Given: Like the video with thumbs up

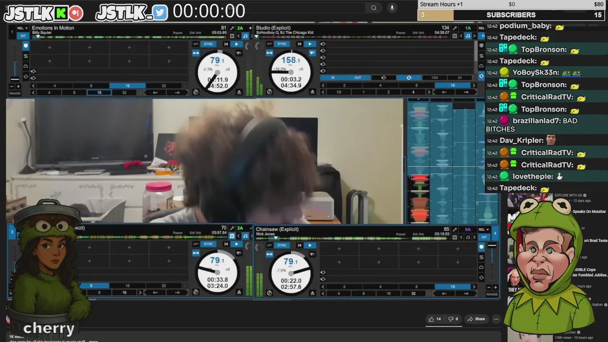Looking at the screenshot, I should coord(435,319).
